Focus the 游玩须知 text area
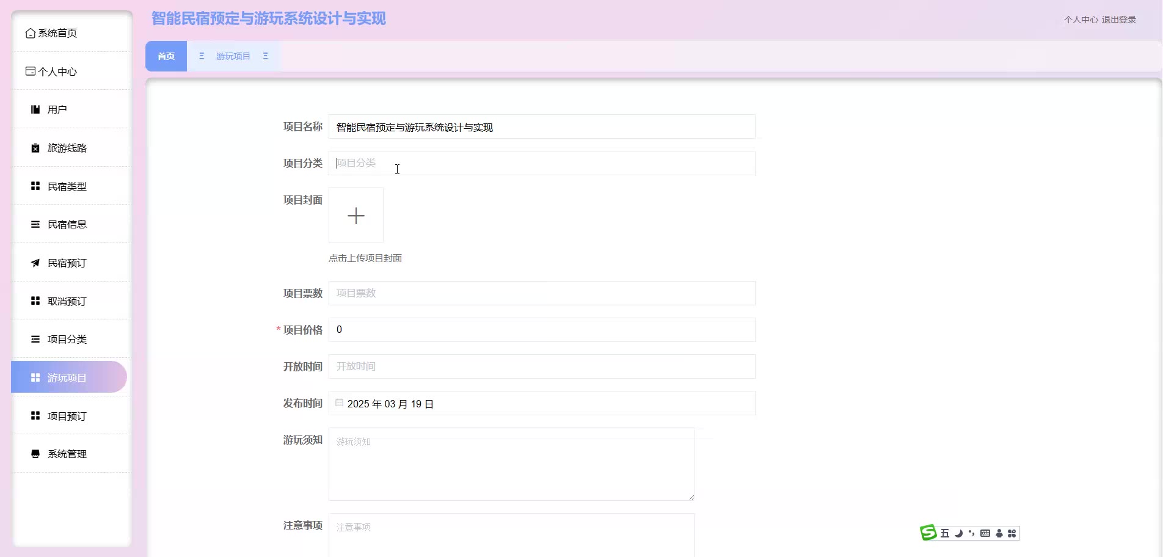Viewport: 1163px width, 557px height. coord(512,464)
